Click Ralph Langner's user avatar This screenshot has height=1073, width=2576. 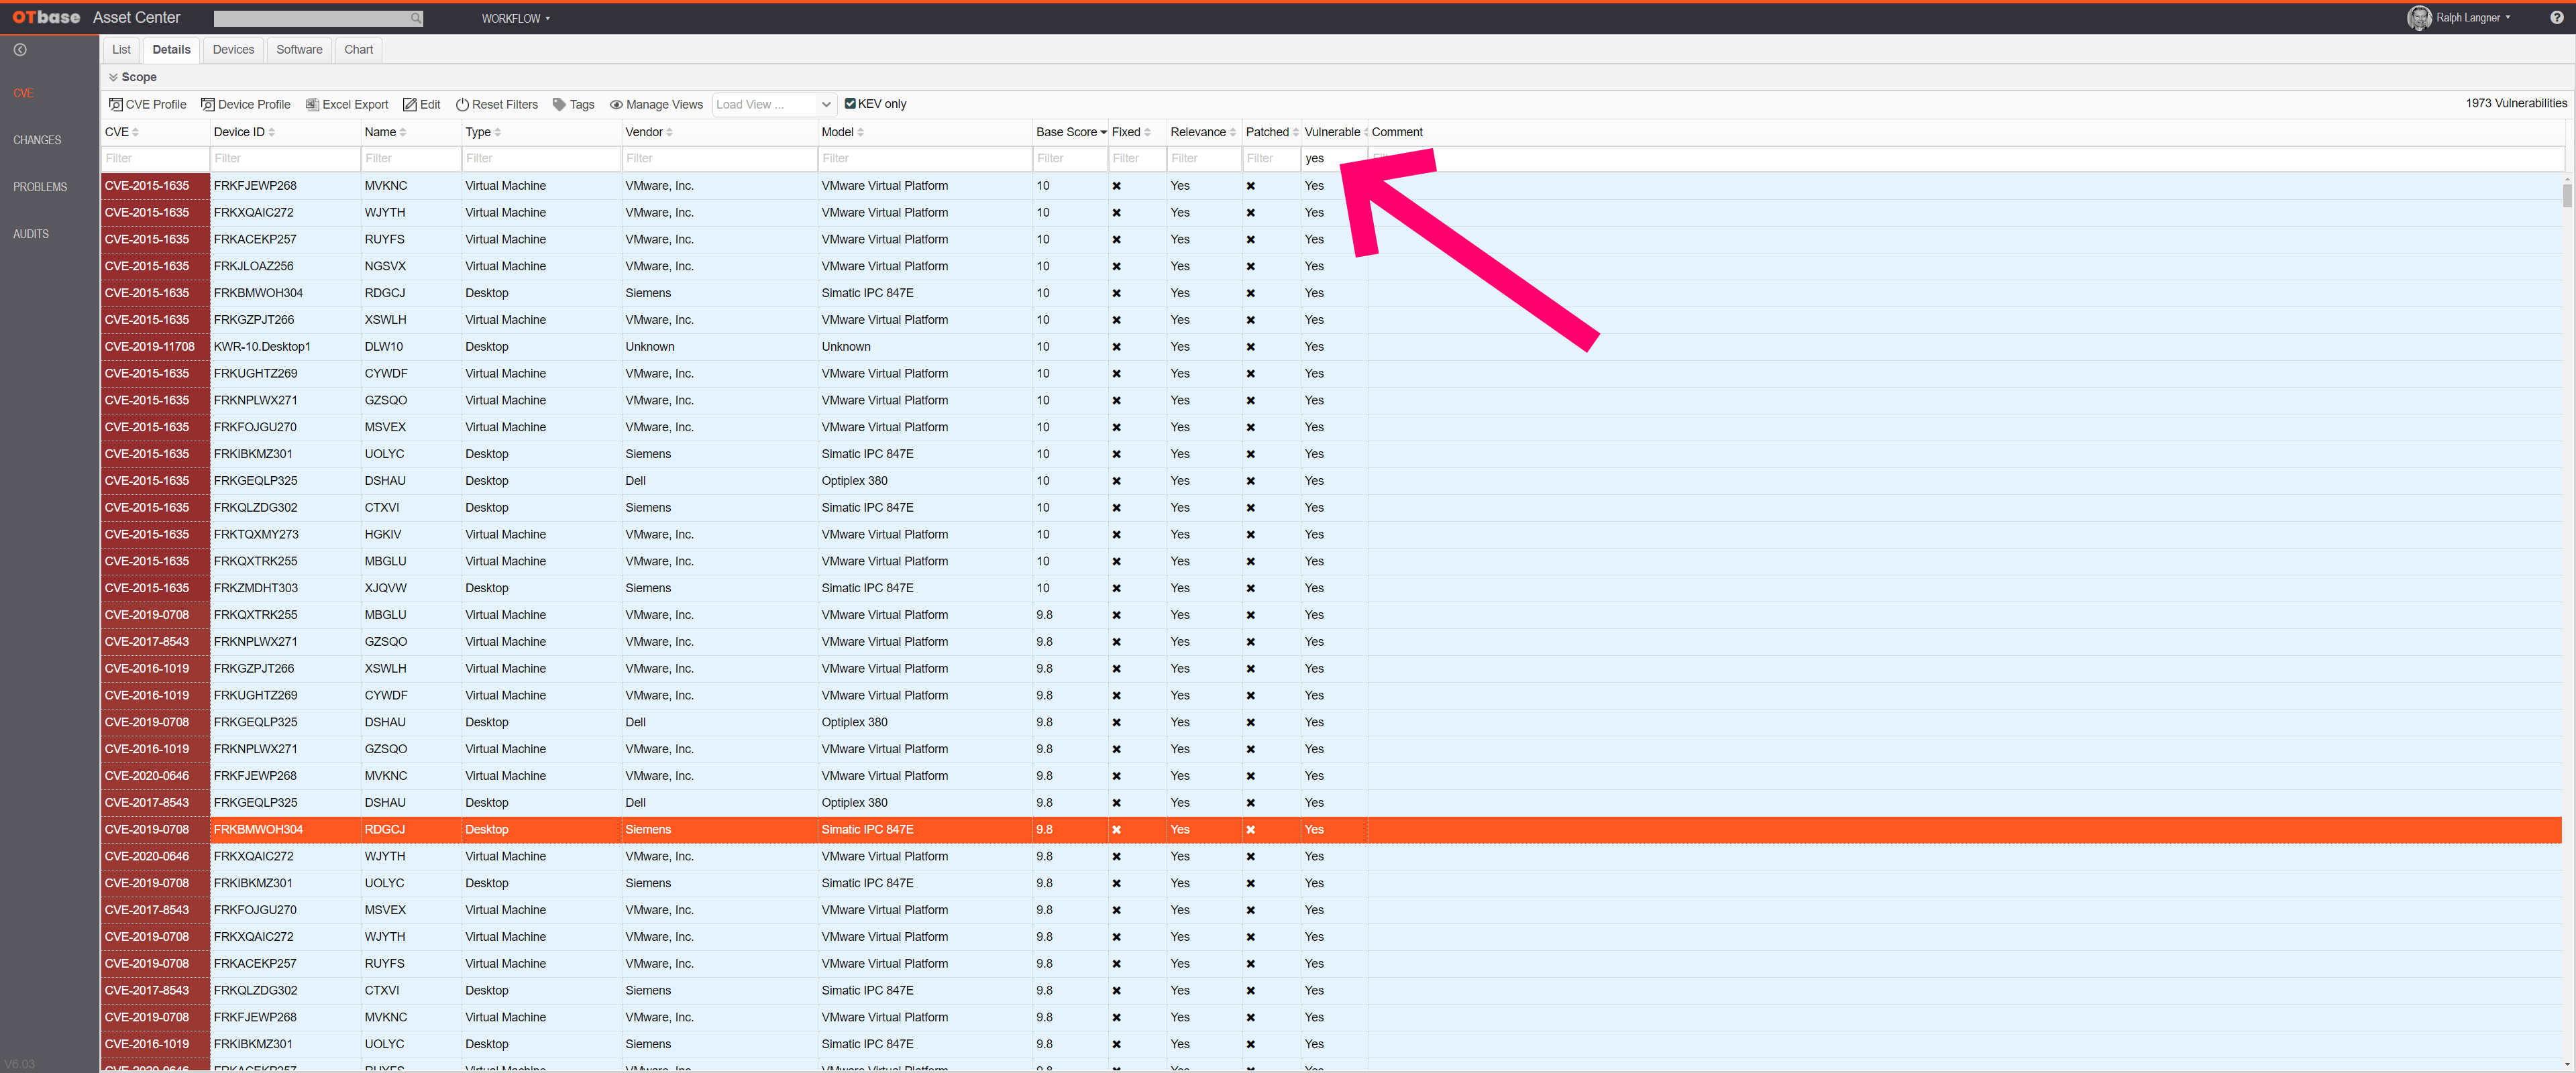click(2419, 18)
